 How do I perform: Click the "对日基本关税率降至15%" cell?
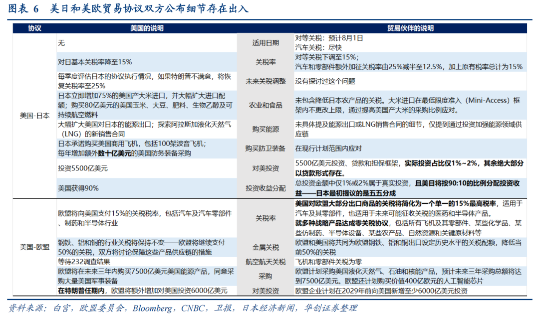95,62
